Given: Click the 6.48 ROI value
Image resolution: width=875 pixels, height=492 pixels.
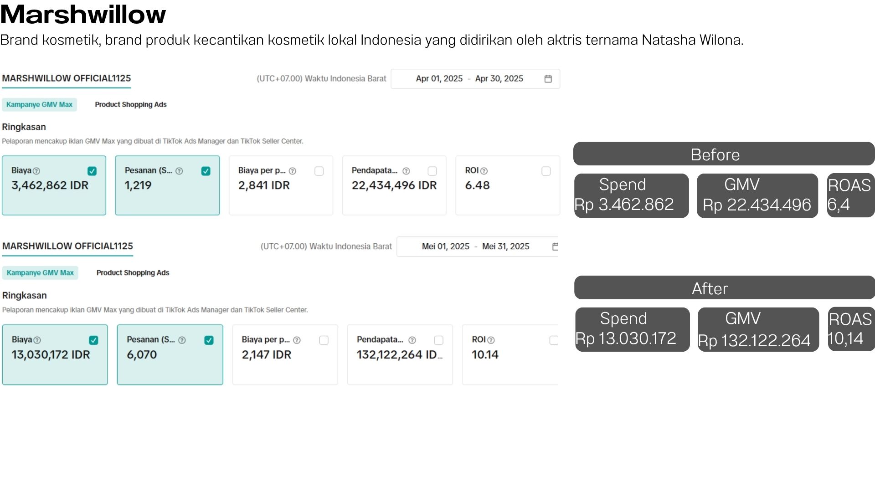Looking at the screenshot, I should pos(477,185).
